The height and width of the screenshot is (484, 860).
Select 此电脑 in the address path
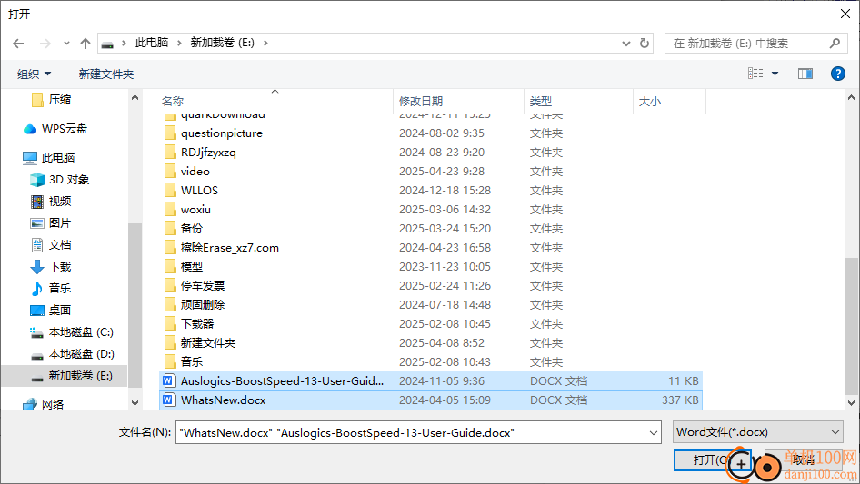152,43
